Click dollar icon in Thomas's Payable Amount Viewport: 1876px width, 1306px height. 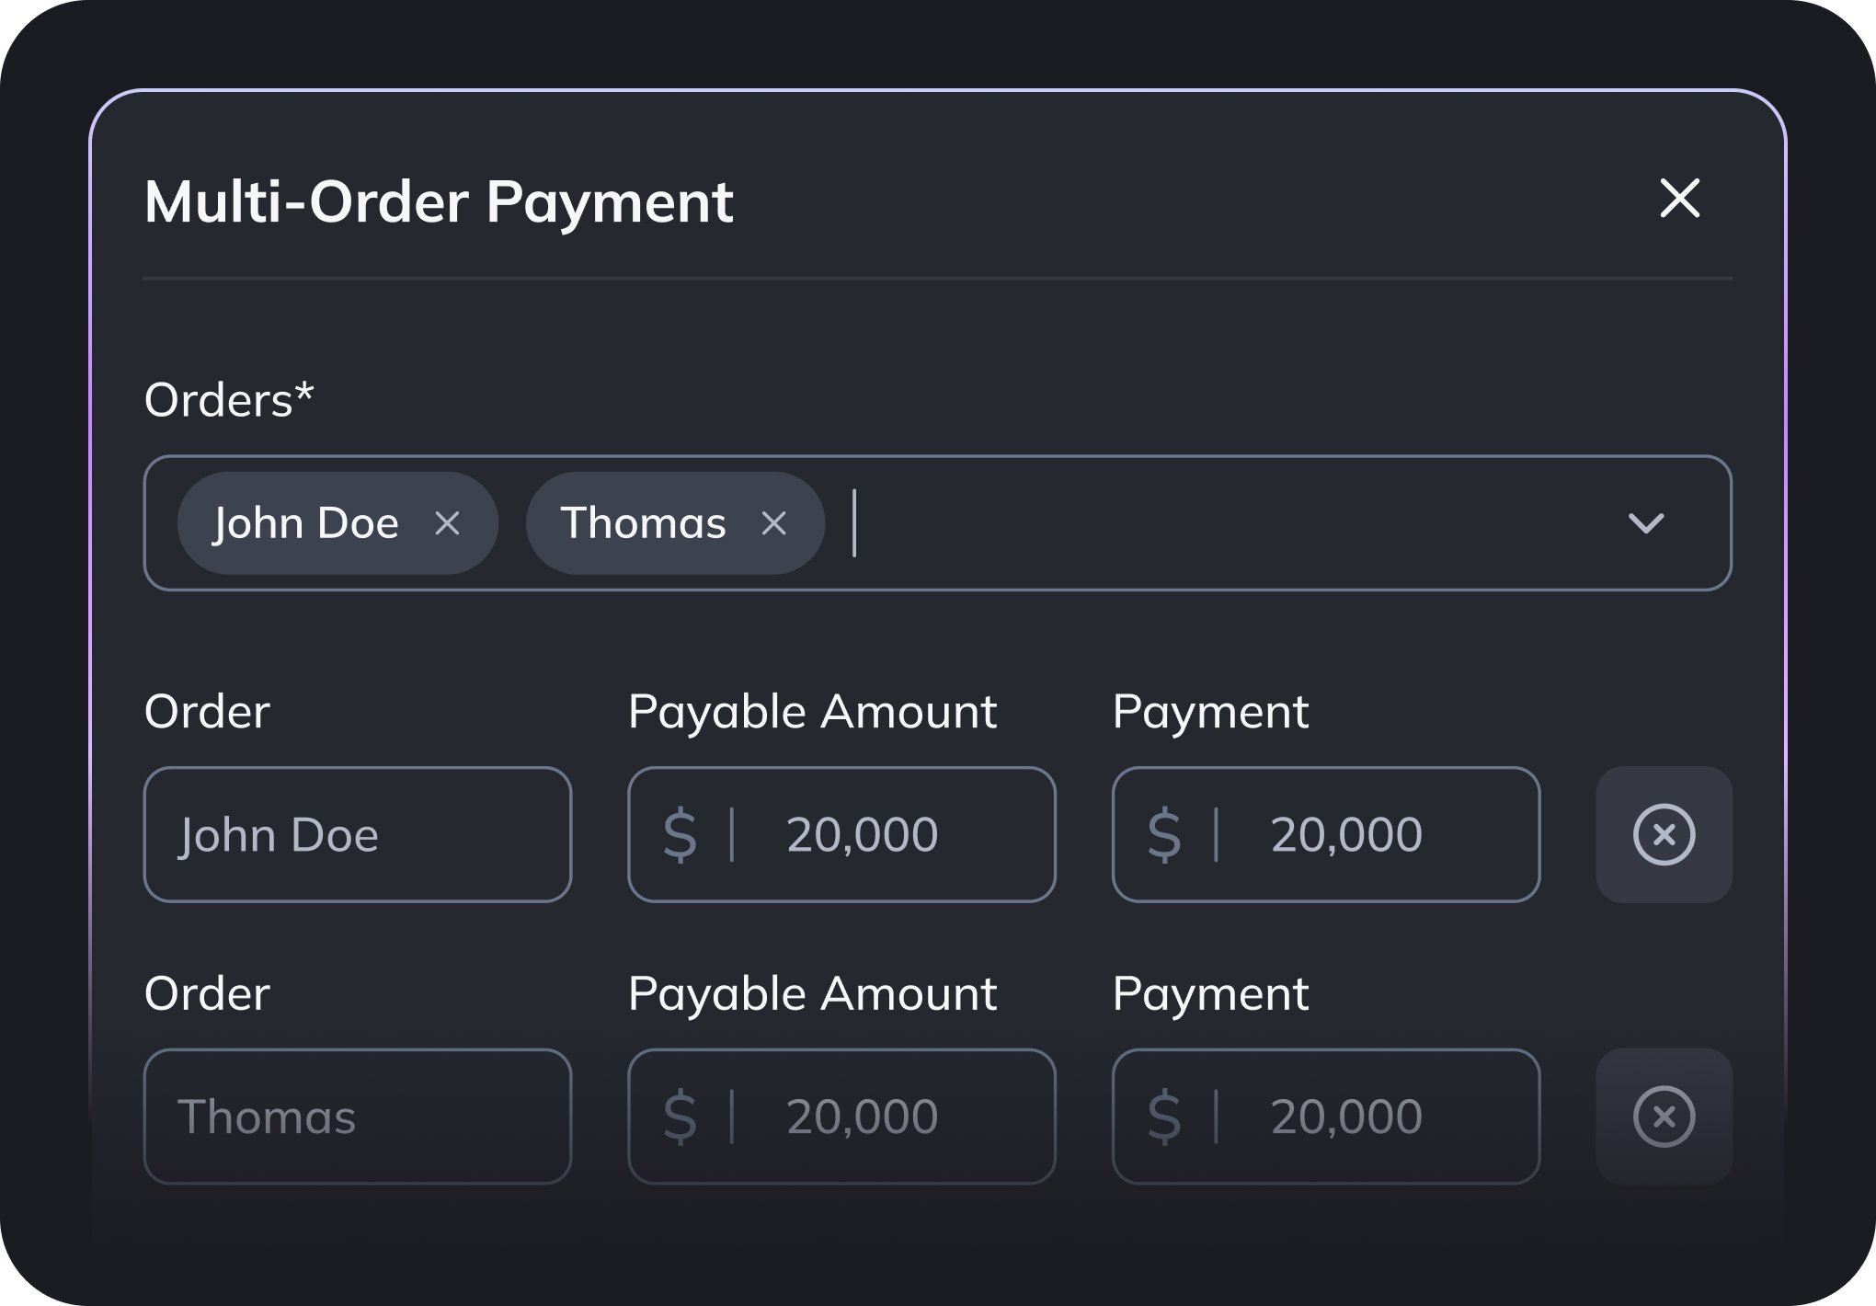681,1117
